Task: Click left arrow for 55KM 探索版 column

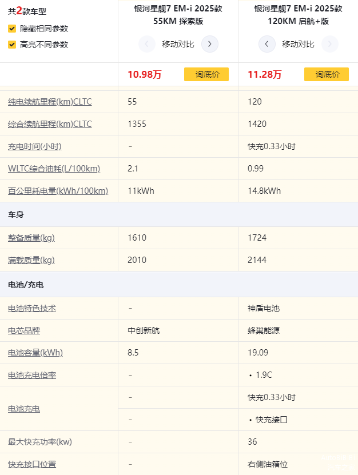Action: (x=147, y=44)
